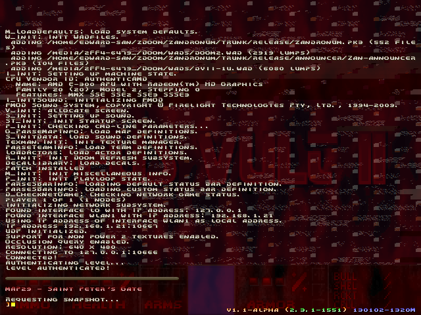
Task: Click the blue 130102-1320M build stamp
Action: 384,310
